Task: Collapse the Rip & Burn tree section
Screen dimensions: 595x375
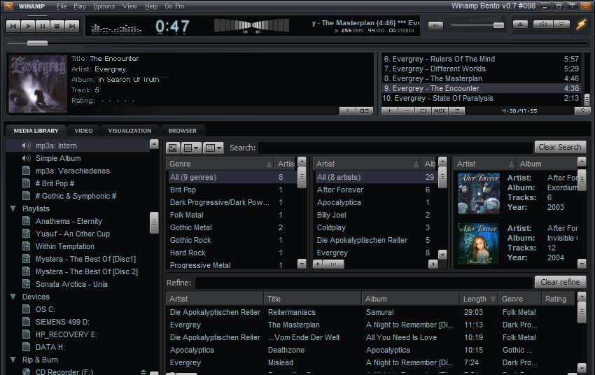Action: [13, 360]
